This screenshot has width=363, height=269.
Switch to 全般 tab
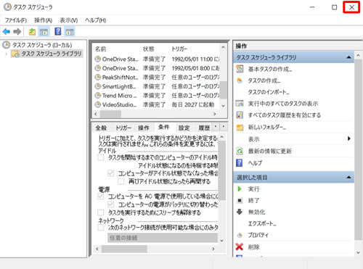(x=101, y=128)
